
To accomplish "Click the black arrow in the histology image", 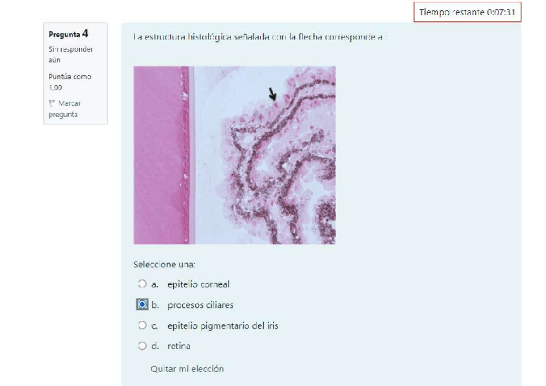I will point(272,94).
